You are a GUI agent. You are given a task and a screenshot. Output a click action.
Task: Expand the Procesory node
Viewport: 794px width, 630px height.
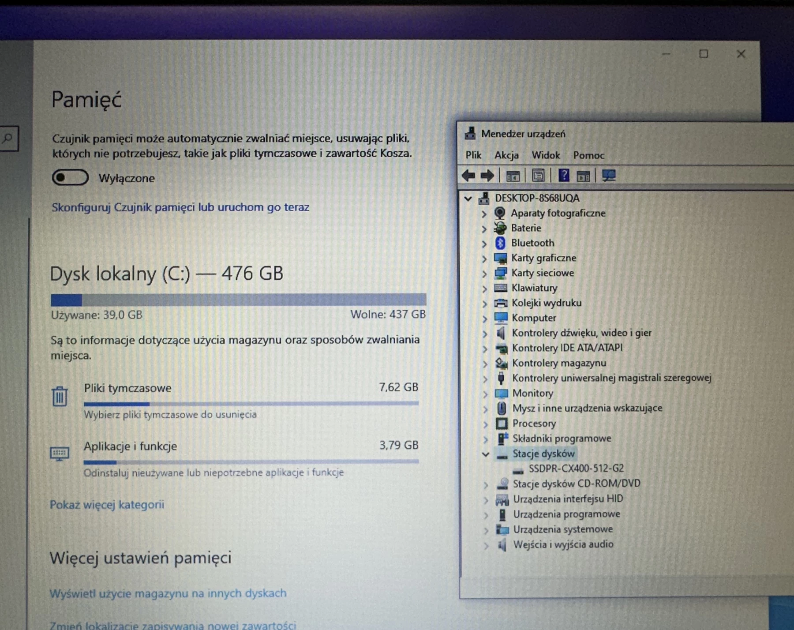(x=485, y=424)
